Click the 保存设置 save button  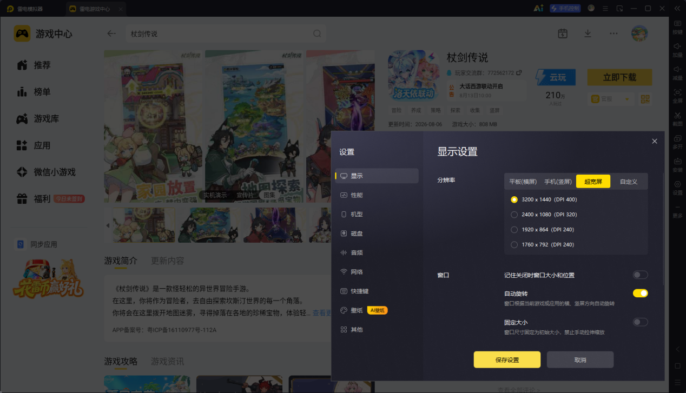click(x=507, y=360)
